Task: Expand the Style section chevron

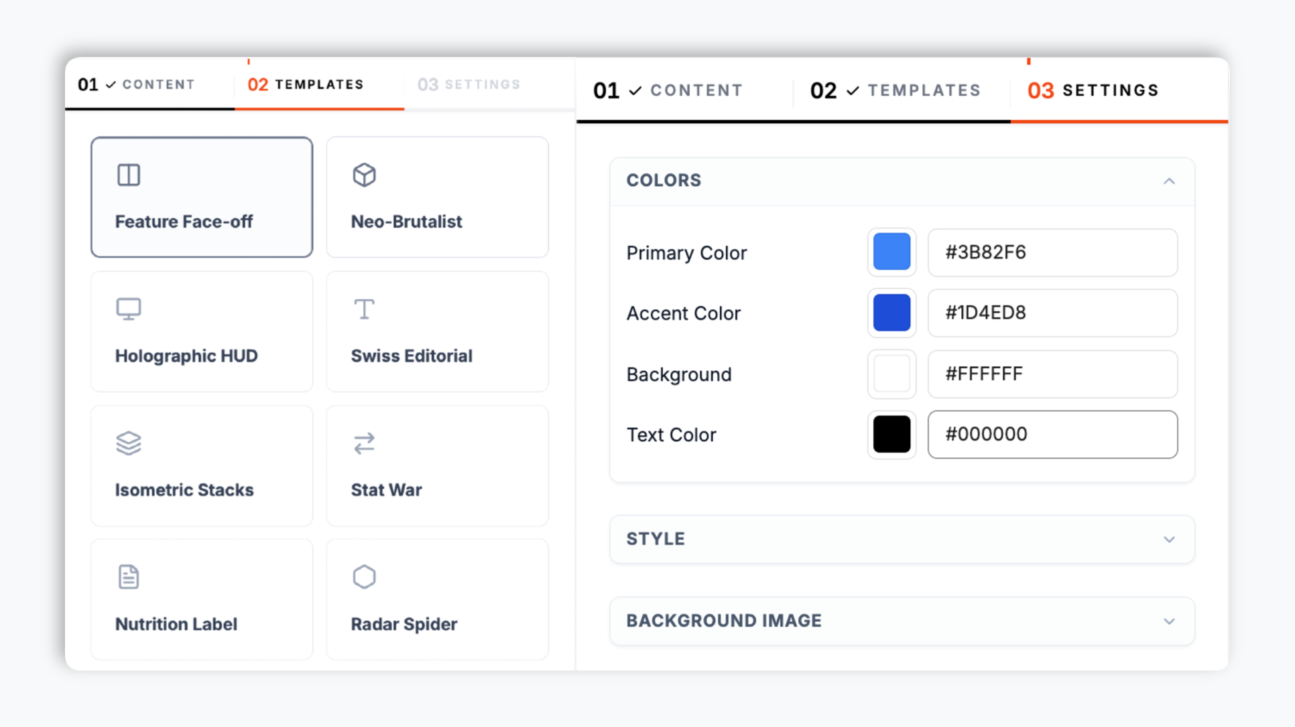Action: pyautogui.click(x=1169, y=540)
